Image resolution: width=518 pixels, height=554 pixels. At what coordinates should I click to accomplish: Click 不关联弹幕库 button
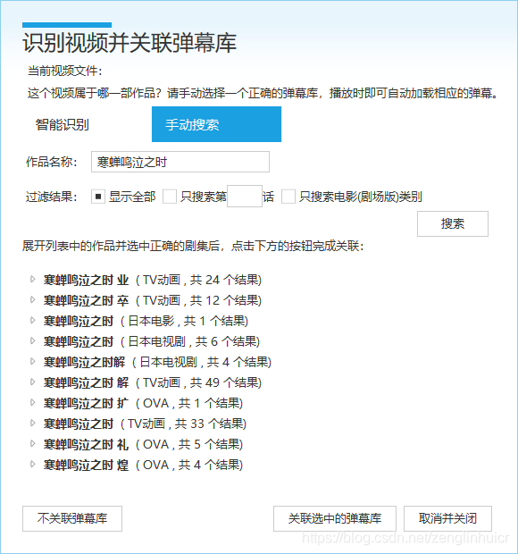72,518
